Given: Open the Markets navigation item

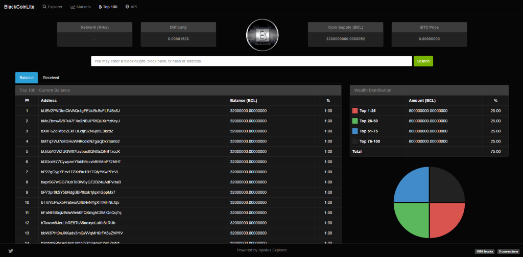Looking at the screenshot, I should click(80, 7).
